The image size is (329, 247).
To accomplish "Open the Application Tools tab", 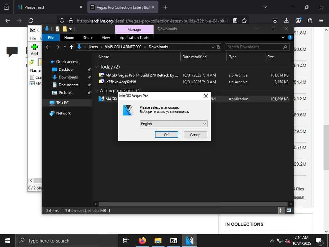I will pos(134,38).
